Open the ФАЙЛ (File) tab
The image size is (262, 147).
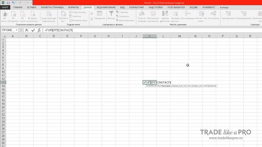(5, 7)
